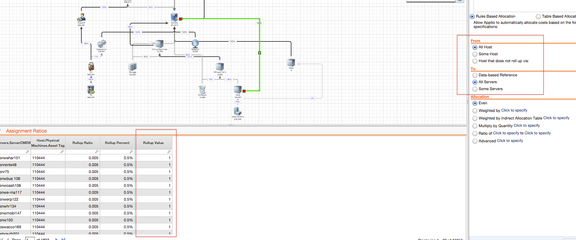576x240 pixels.
Task: Click the green midpoint handle on highlighted connector
Action: (260, 53)
